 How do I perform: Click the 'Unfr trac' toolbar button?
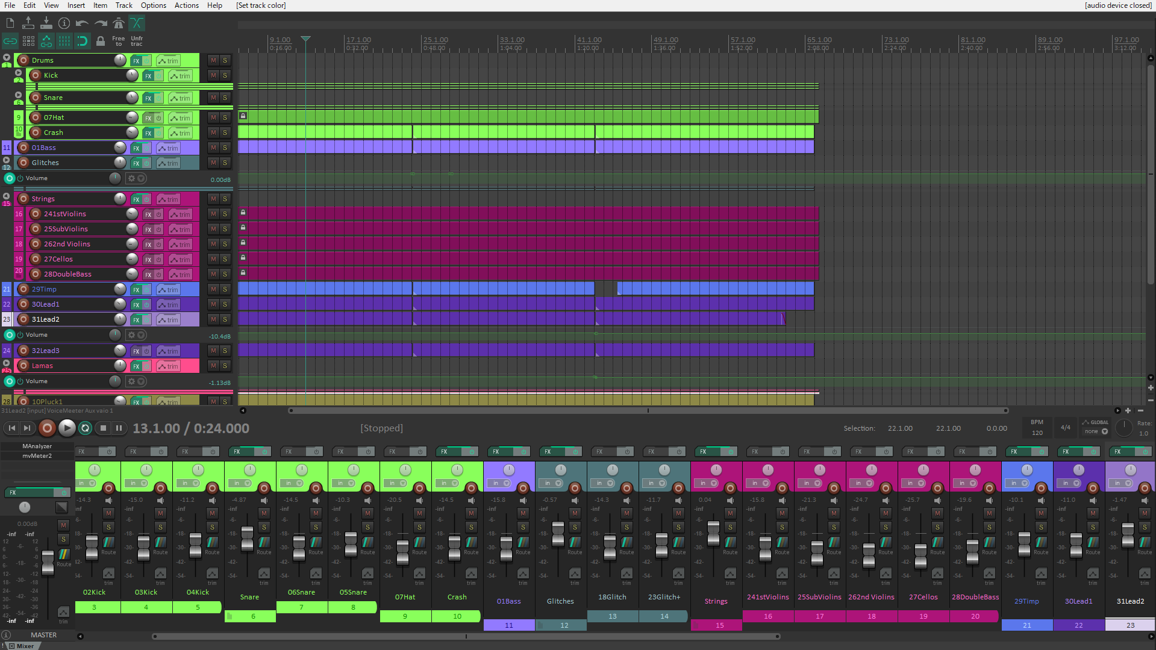coord(137,41)
